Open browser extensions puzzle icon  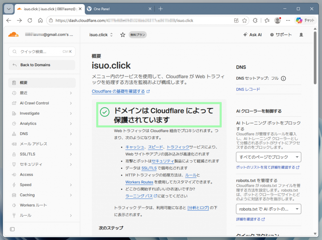coord(255,20)
